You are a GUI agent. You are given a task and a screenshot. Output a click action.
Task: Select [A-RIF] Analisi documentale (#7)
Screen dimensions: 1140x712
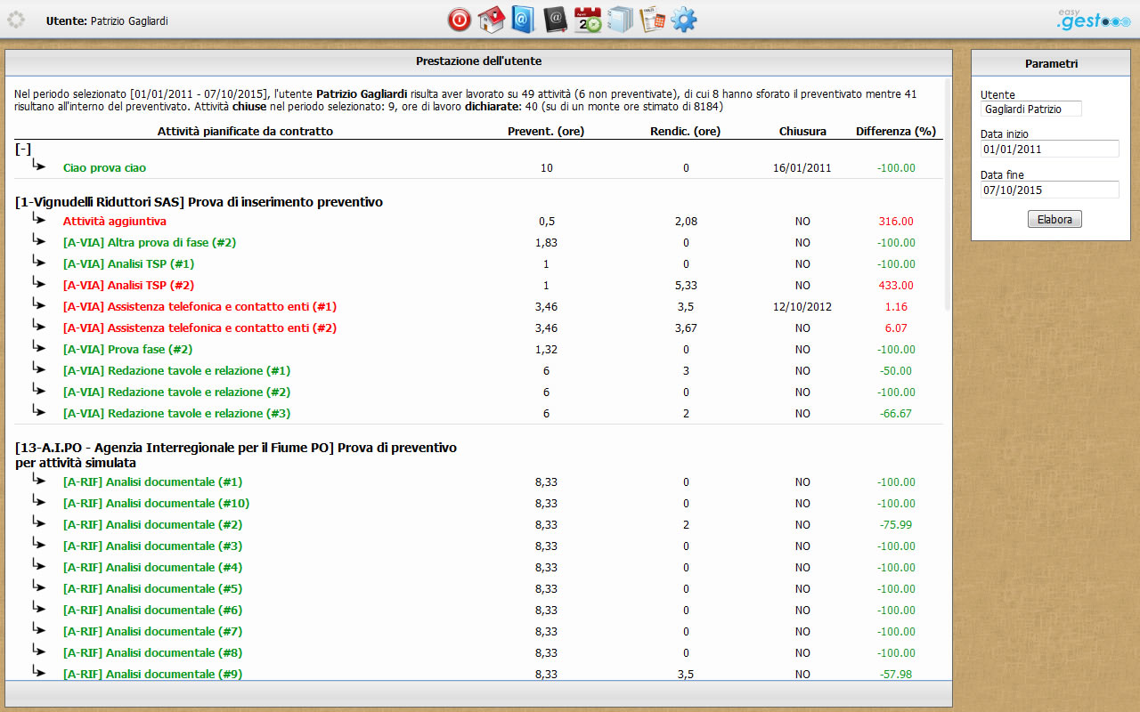152,631
